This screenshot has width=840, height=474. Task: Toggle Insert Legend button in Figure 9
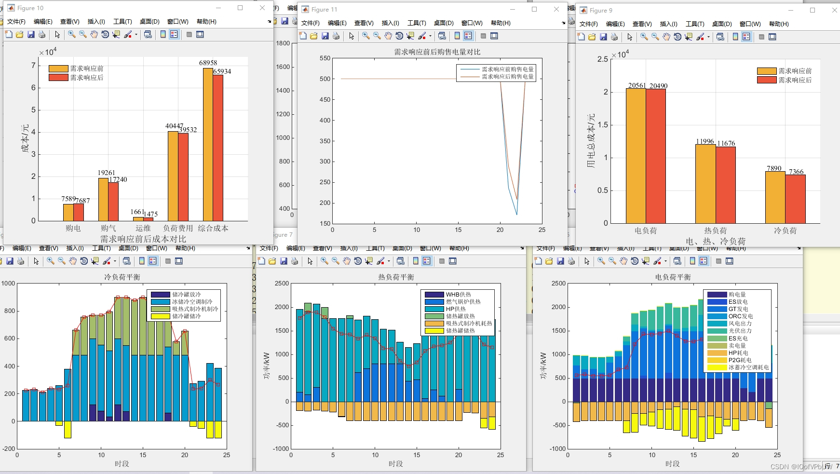(x=746, y=37)
